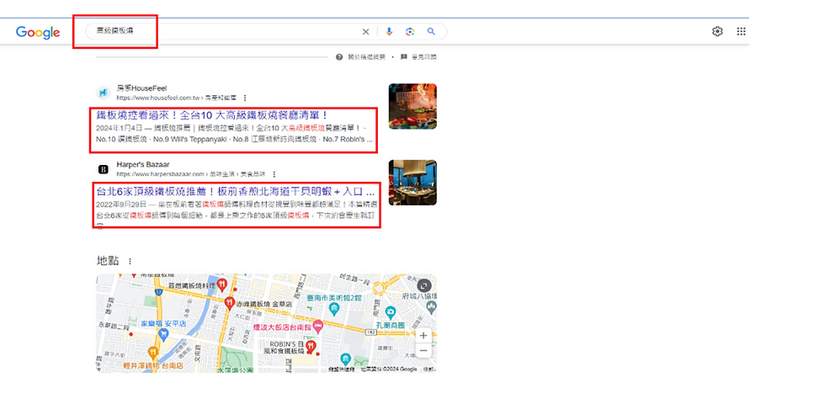
Task: Zoom out on the map
Action: pos(423,350)
